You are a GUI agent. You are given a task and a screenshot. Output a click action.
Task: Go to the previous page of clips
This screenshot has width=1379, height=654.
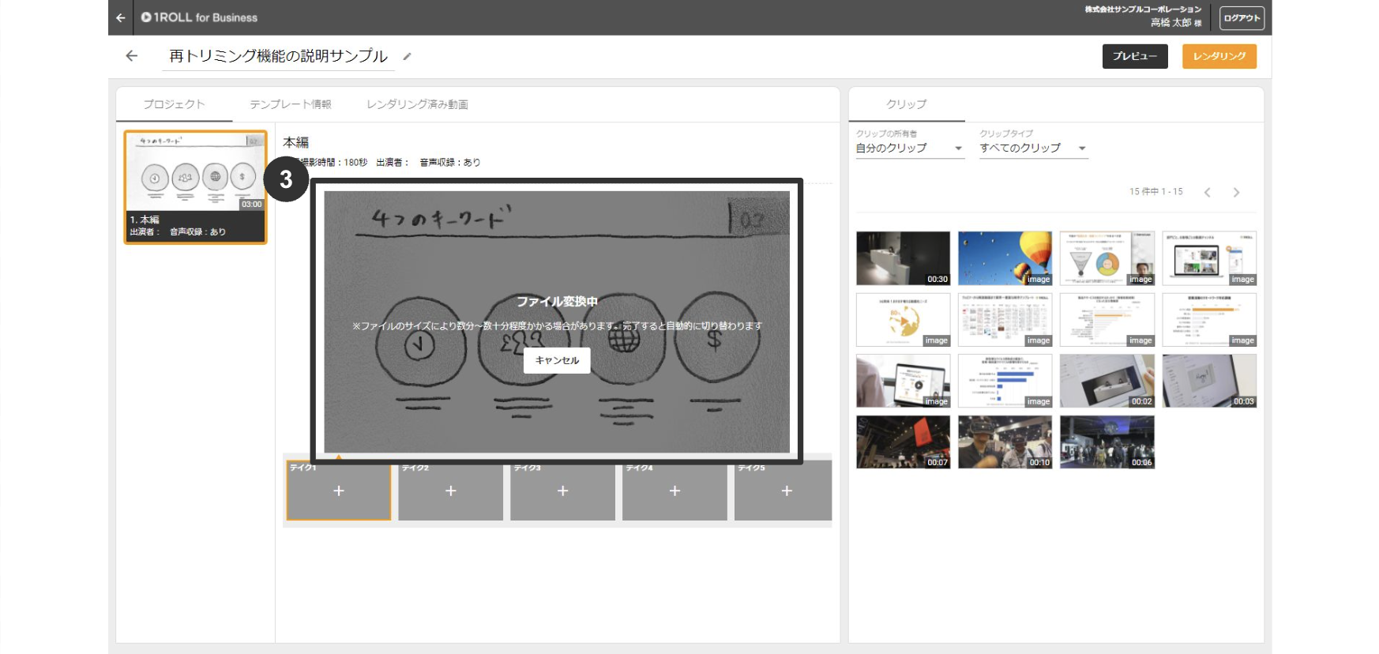1207,192
